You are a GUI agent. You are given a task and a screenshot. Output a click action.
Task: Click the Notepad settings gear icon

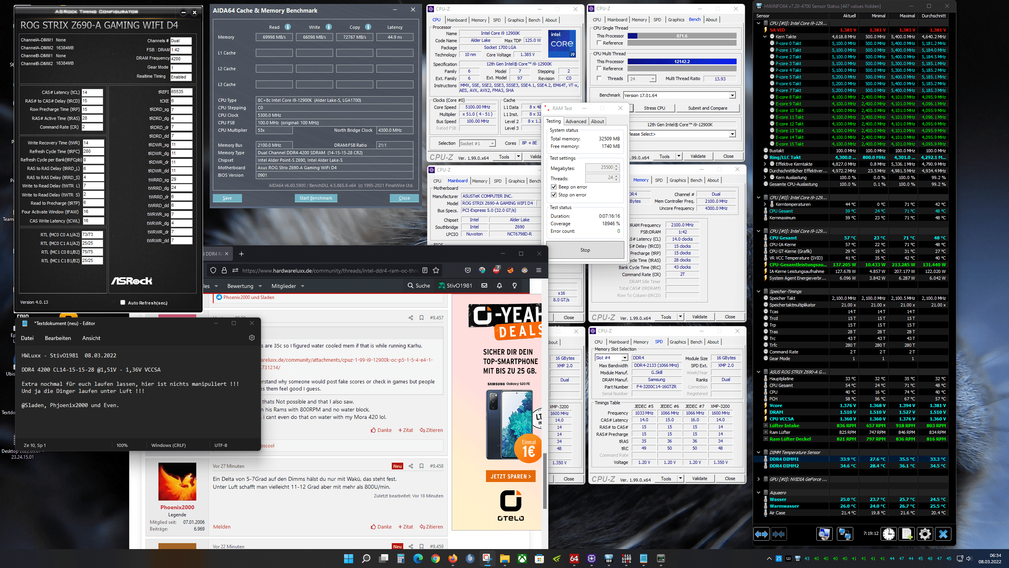[252, 338]
